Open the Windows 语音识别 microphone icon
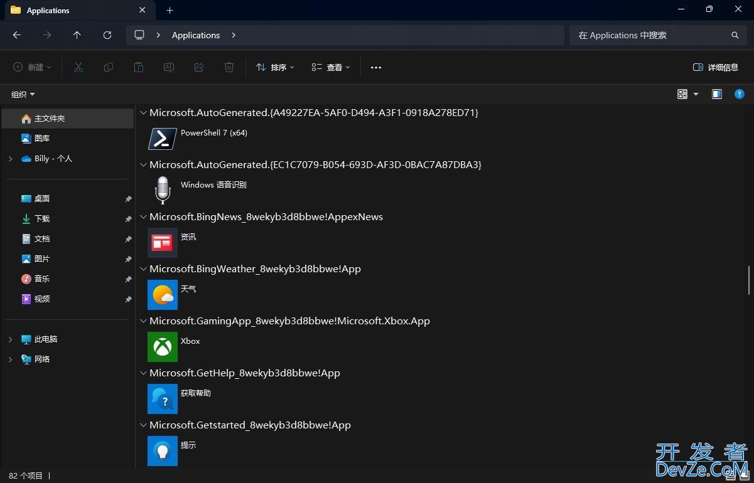 [x=162, y=190]
